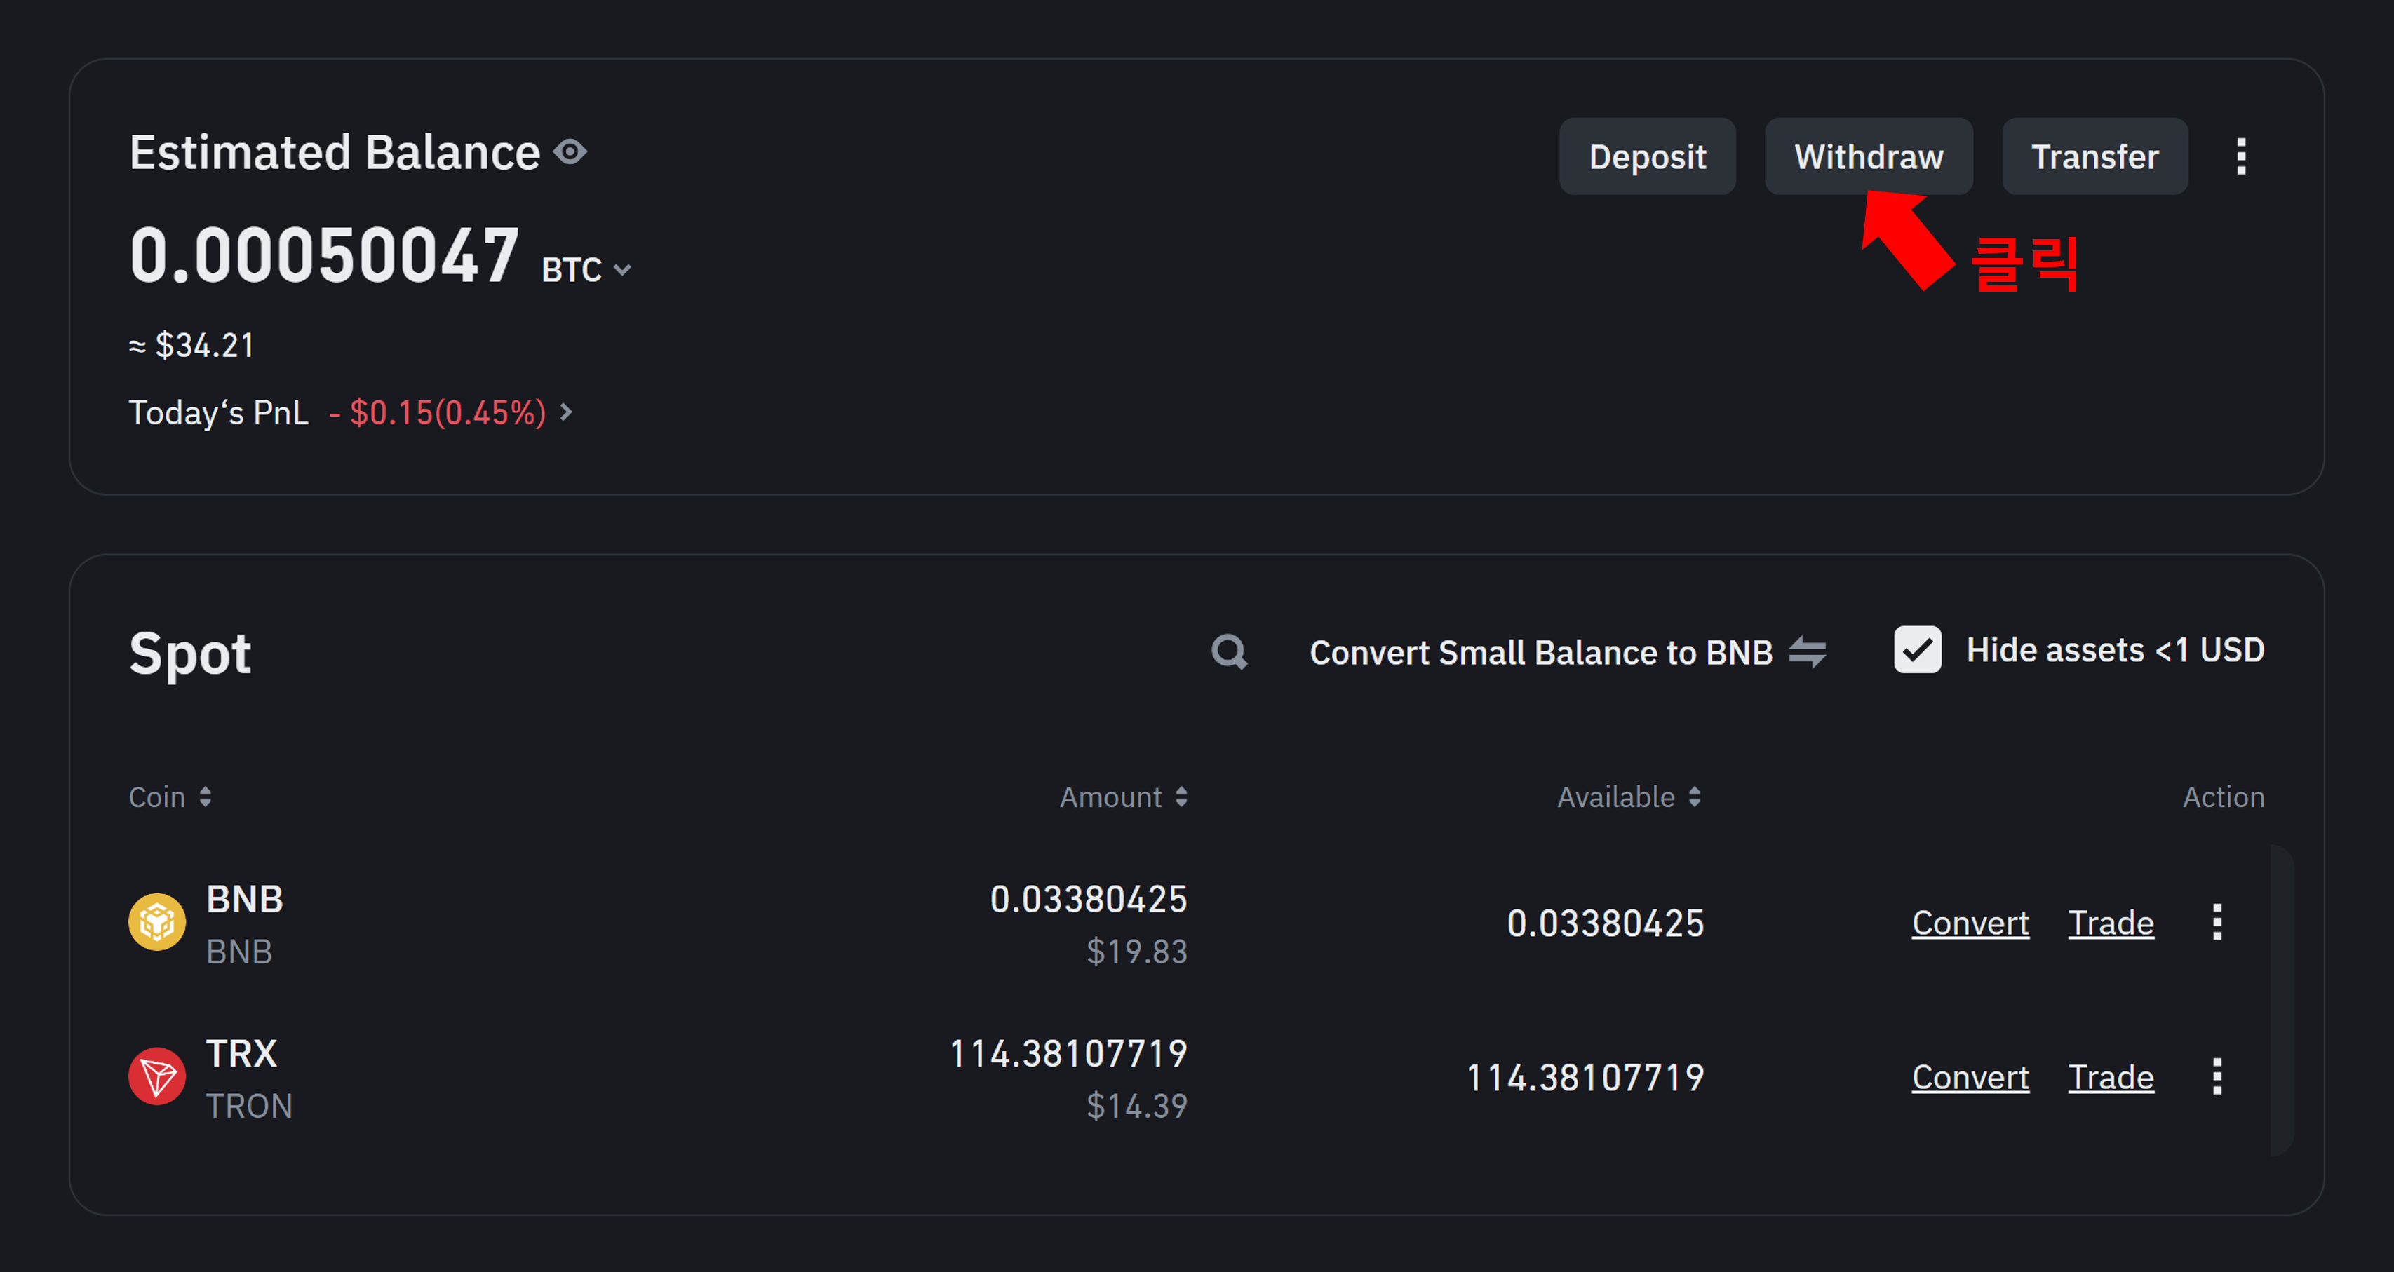Screen dimensions: 2394x1272
Task: Click the TRX available 114.38107719 value
Action: pos(1585,1078)
